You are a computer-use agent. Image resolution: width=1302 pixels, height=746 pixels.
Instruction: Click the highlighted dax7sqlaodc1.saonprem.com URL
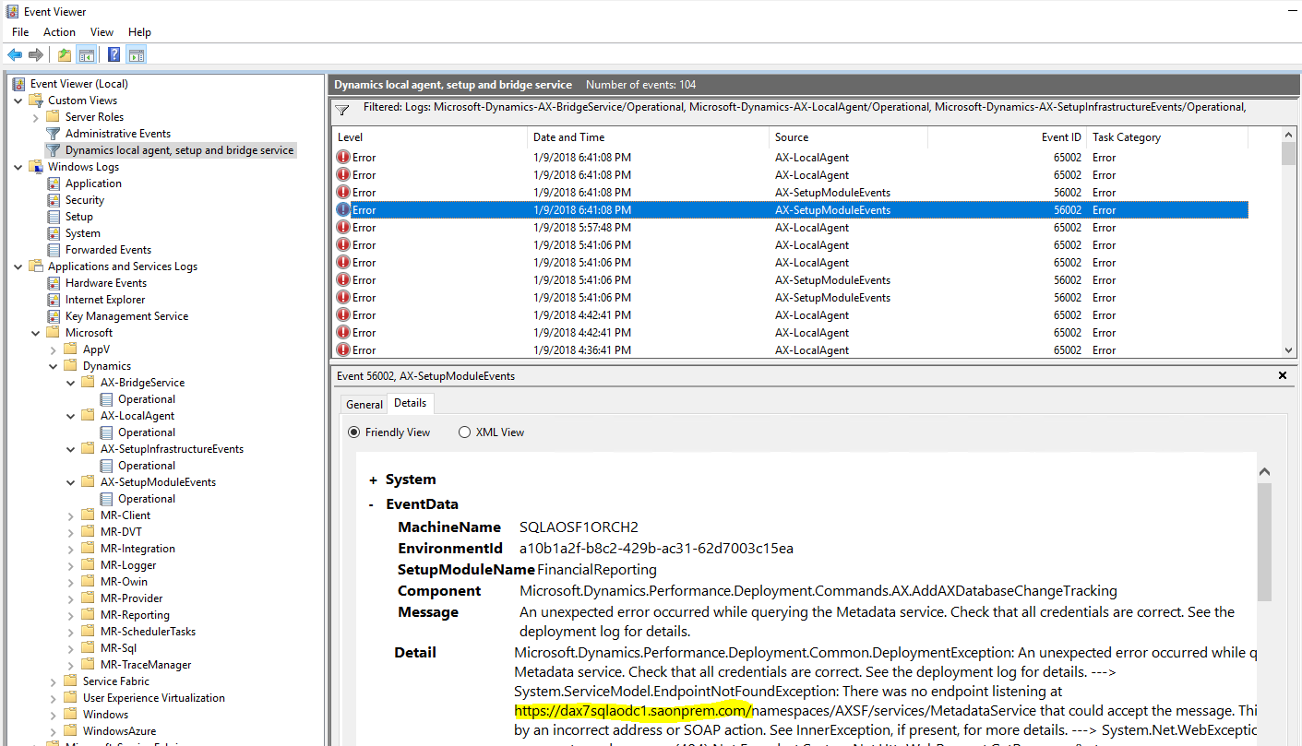[634, 711]
